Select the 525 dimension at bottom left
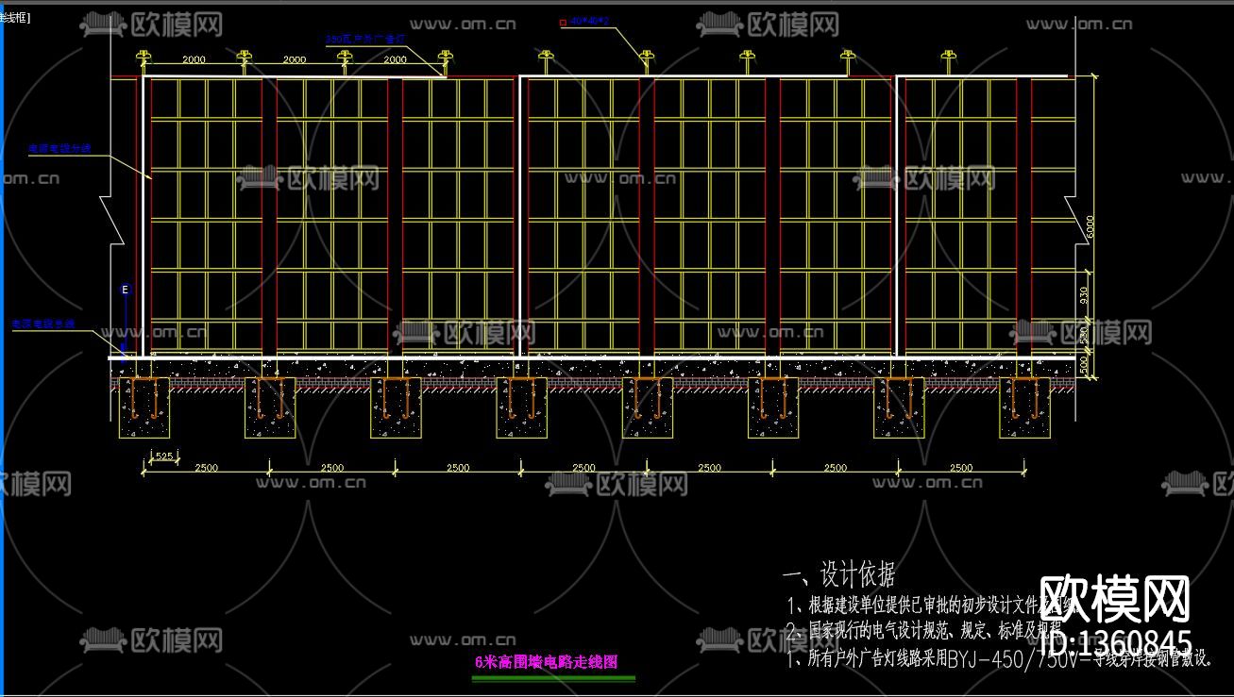The image size is (1234, 697). coord(161,457)
